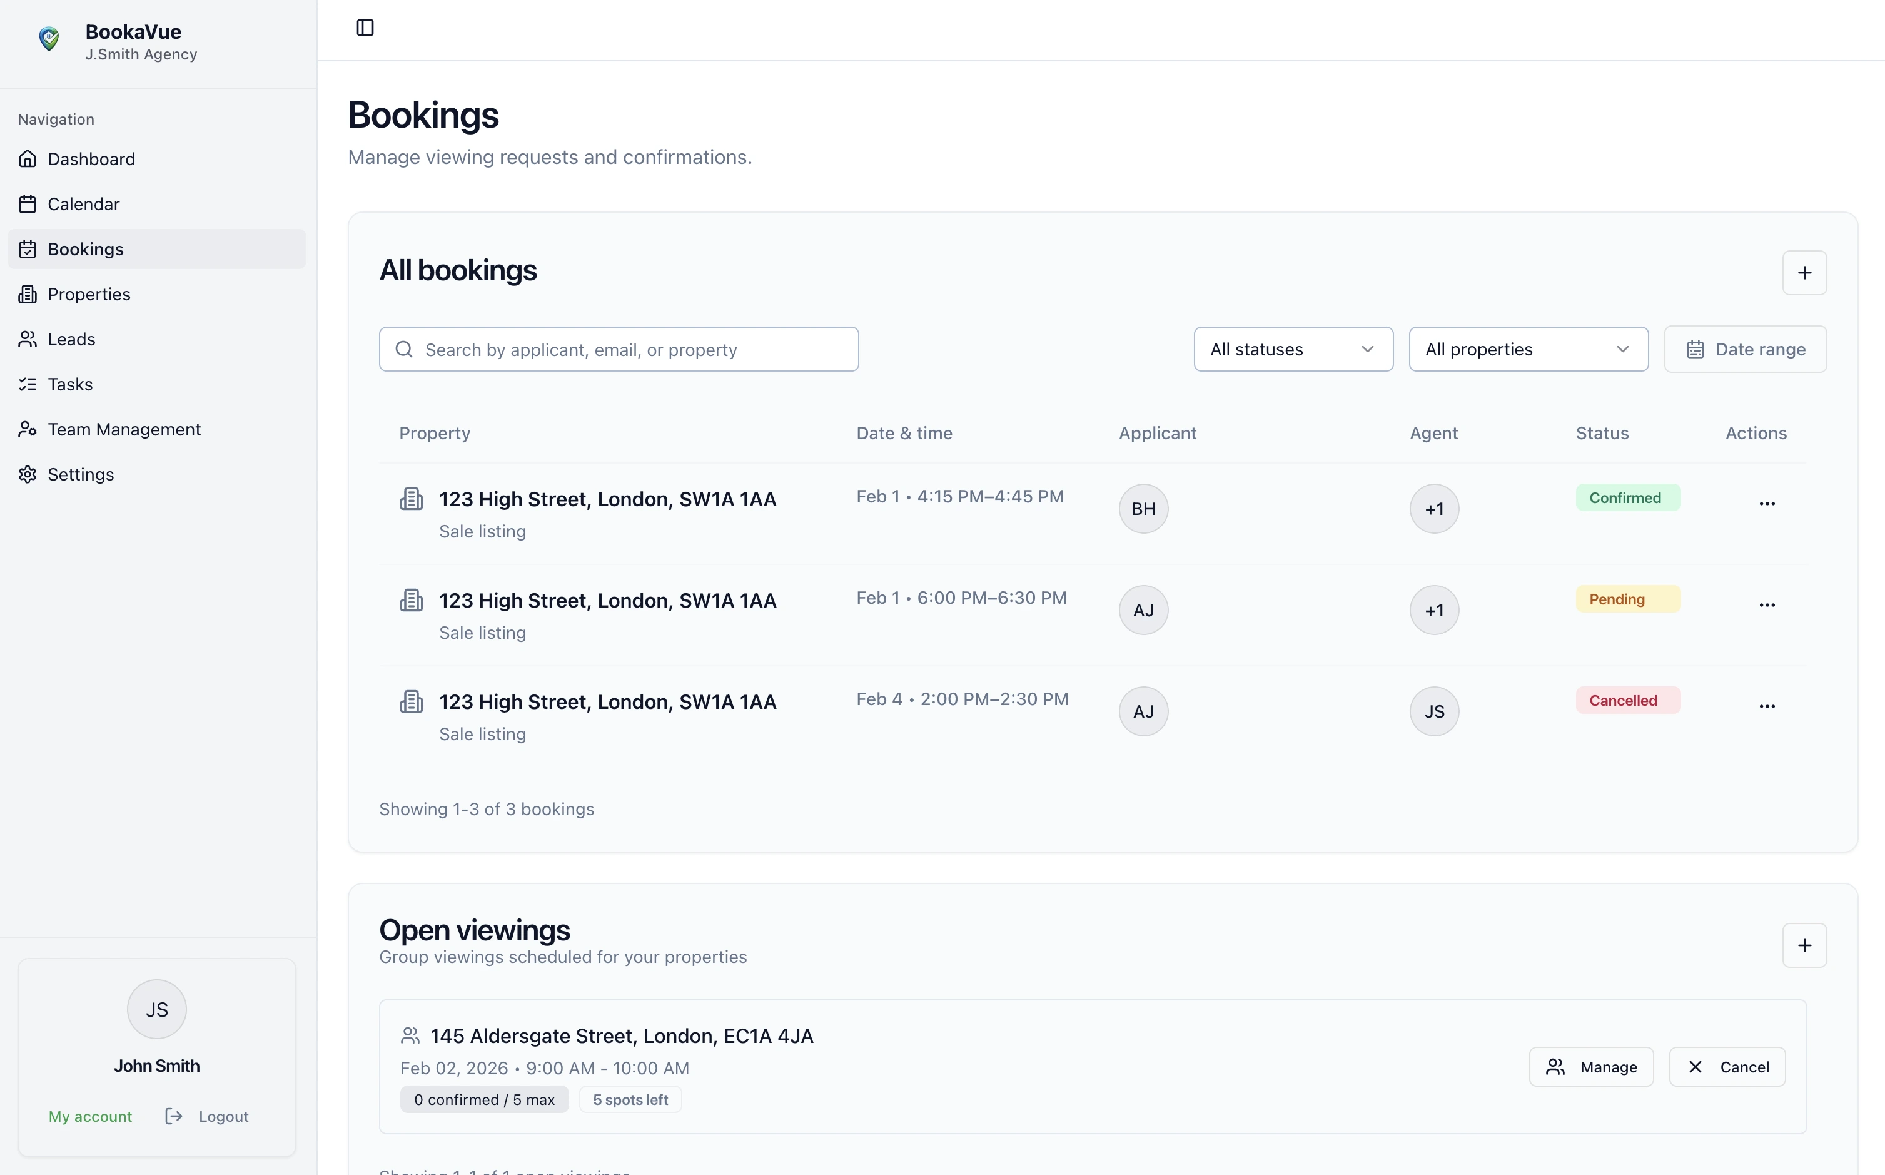Click the Properties building icon
1885x1175 pixels.
[28, 294]
